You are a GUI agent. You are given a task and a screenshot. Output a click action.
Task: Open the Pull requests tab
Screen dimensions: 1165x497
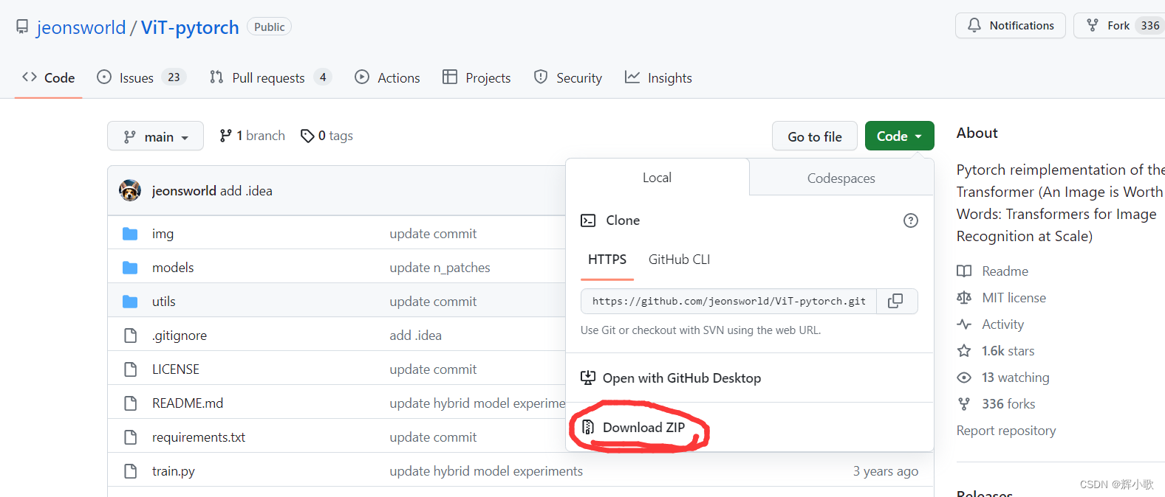[x=270, y=77]
